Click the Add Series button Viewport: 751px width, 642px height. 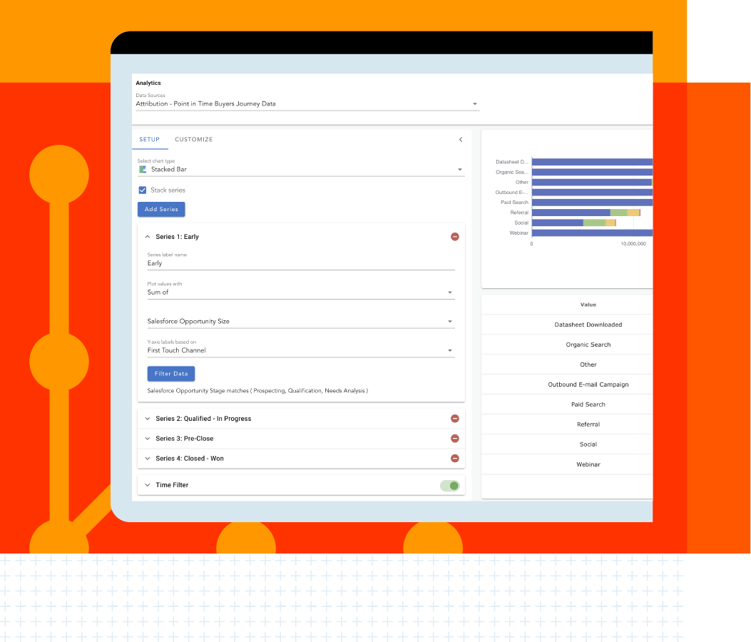[161, 210]
